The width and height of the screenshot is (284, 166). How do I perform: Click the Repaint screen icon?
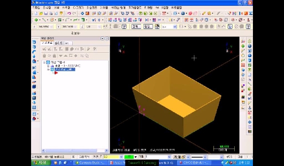coord(87,13)
